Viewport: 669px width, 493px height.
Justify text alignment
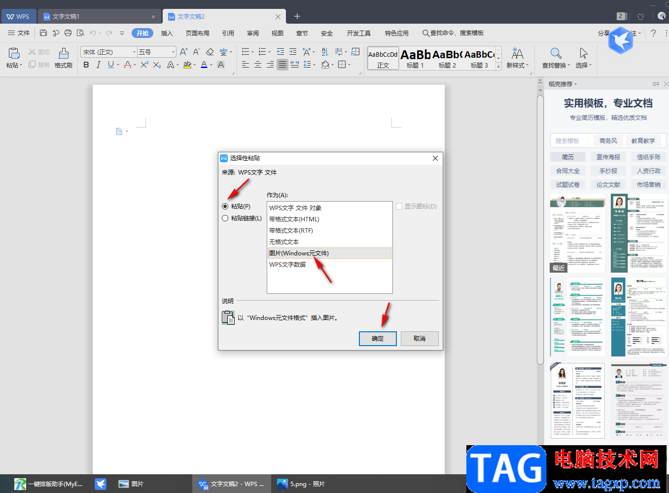[x=282, y=65]
